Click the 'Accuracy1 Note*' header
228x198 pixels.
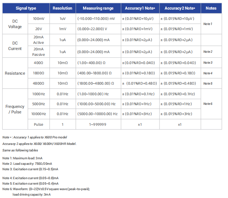[x=140, y=8]
